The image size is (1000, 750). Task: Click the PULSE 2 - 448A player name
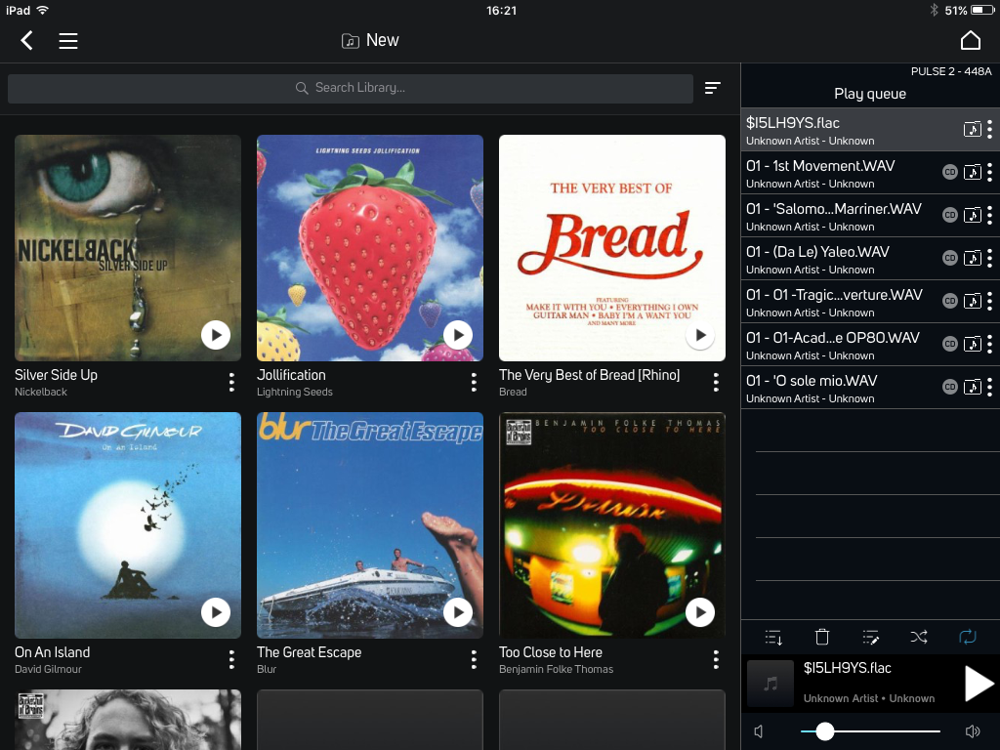(x=951, y=71)
